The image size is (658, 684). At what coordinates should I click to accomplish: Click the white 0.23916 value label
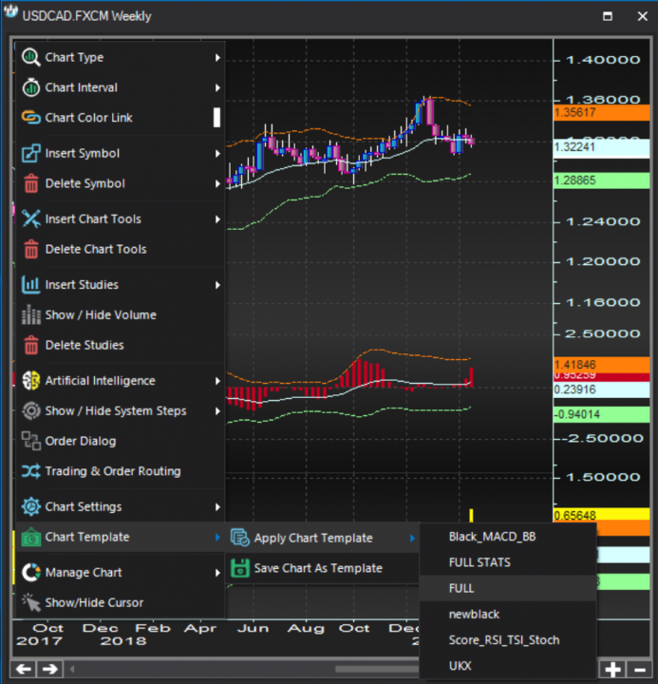[601, 389]
